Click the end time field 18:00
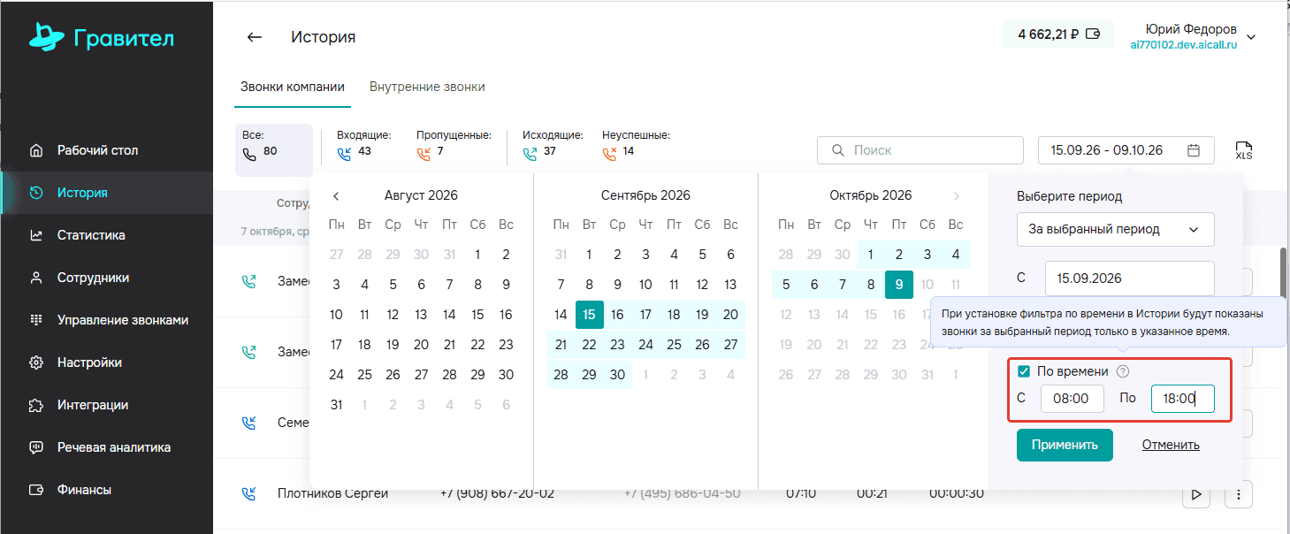1290x534 pixels. click(1183, 399)
